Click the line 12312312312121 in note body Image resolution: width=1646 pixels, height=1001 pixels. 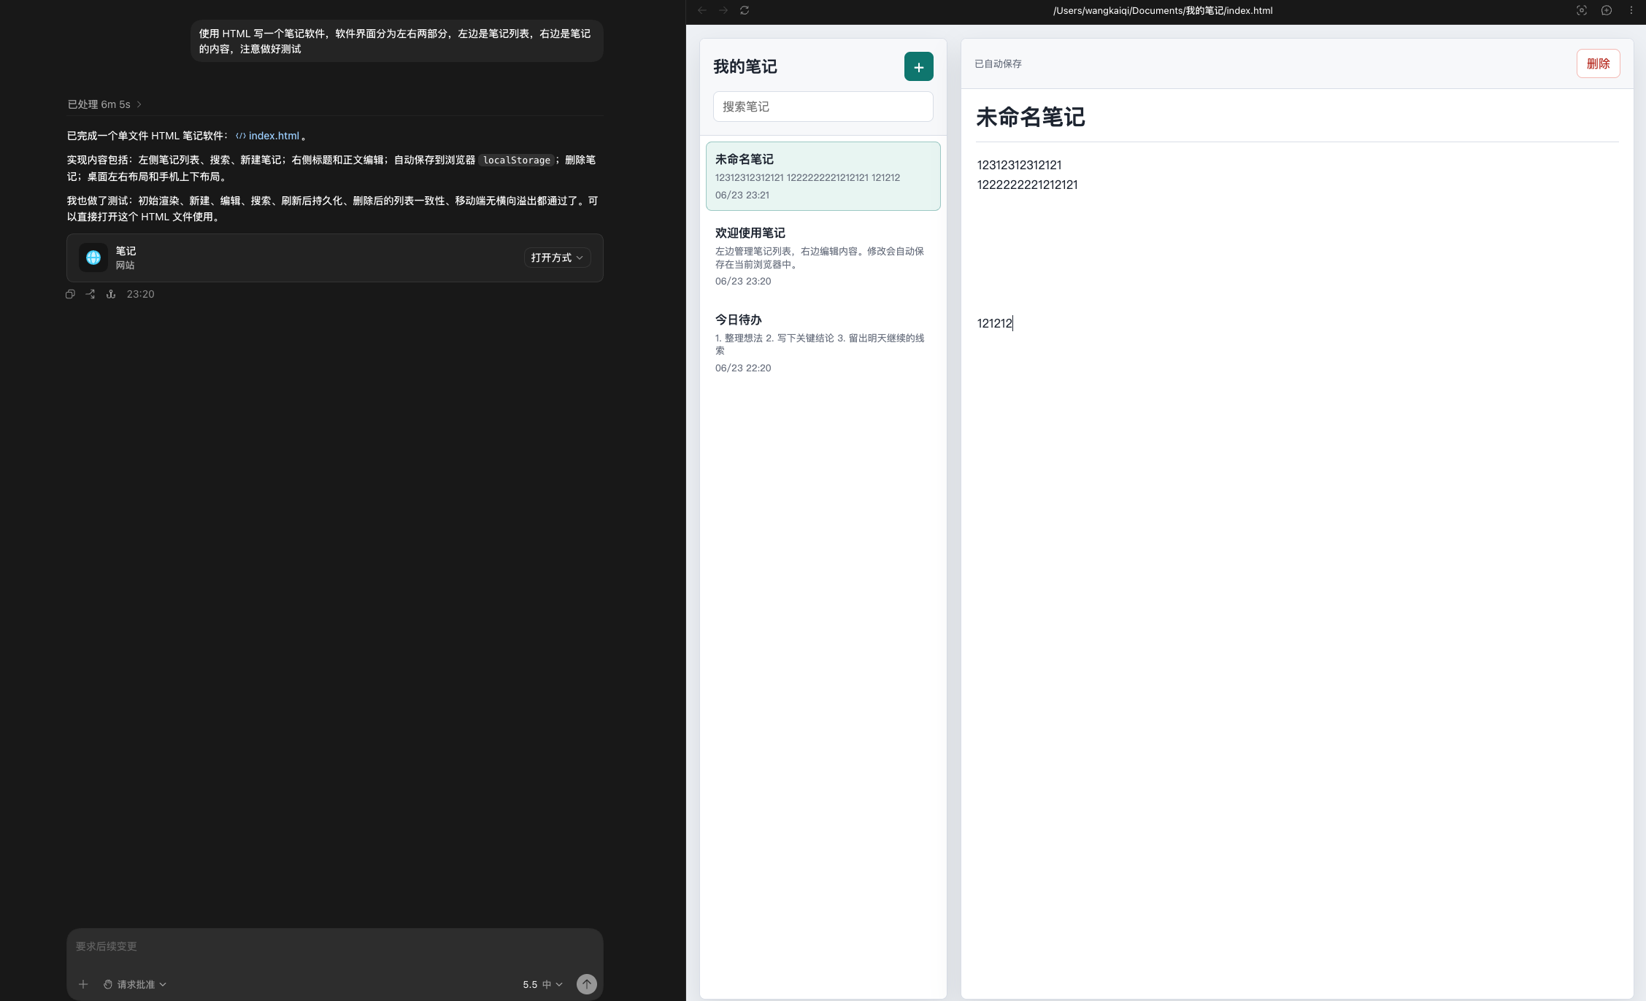(x=1019, y=165)
